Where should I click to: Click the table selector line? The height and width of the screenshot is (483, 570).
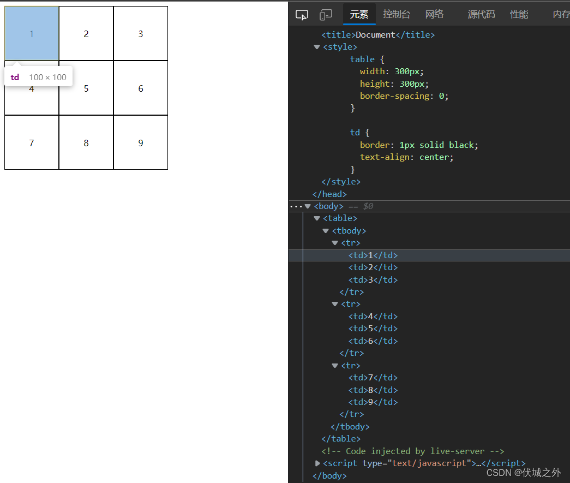point(367,59)
